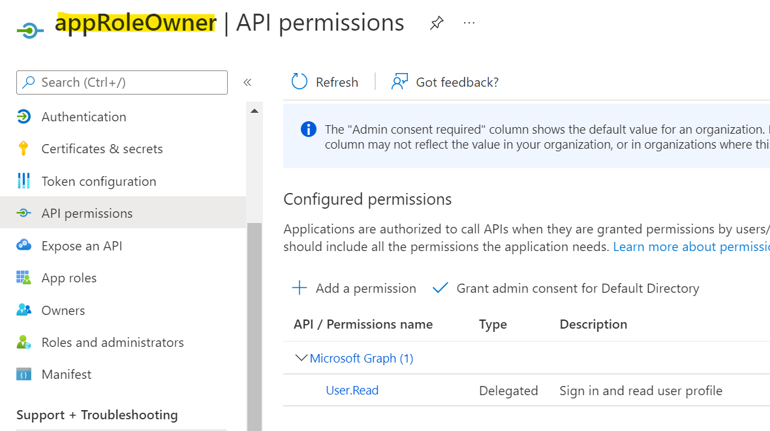Open Learn more about permissions link
The width and height of the screenshot is (770, 431).
(692, 246)
